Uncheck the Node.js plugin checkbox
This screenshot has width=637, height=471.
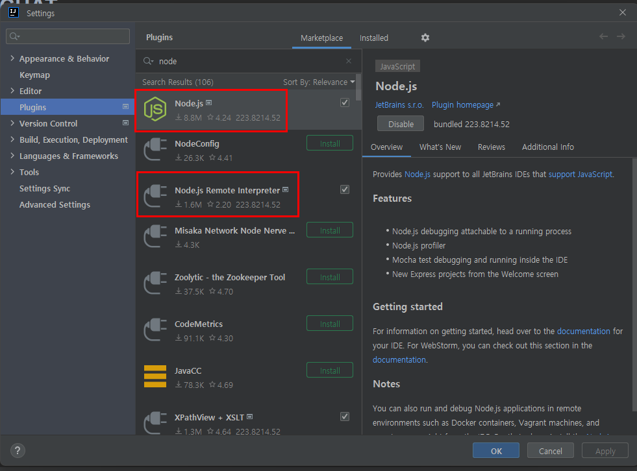point(345,103)
